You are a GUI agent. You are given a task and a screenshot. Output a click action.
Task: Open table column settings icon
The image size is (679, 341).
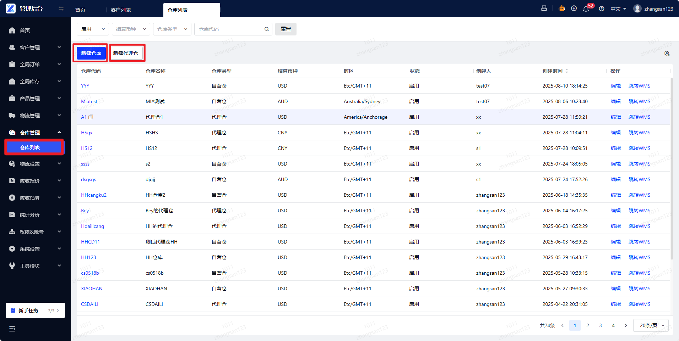pos(667,53)
